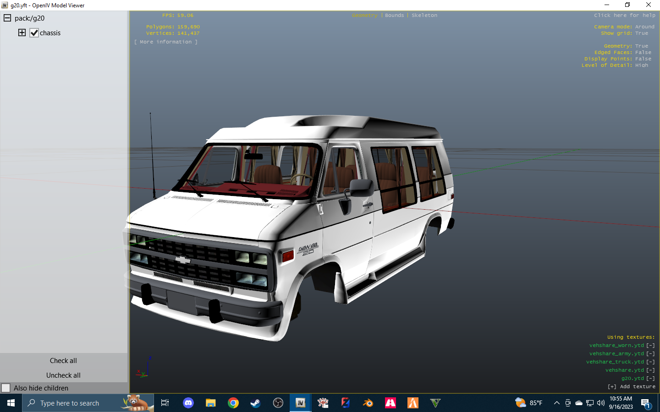Click the Uncheck all button

click(x=63, y=375)
